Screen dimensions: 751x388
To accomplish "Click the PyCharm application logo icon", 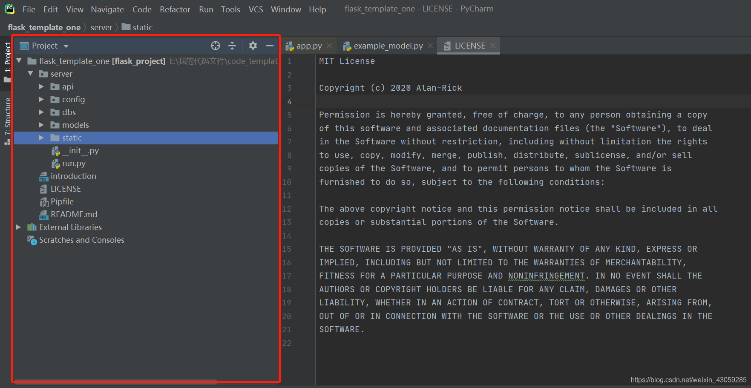I will (x=9, y=9).
